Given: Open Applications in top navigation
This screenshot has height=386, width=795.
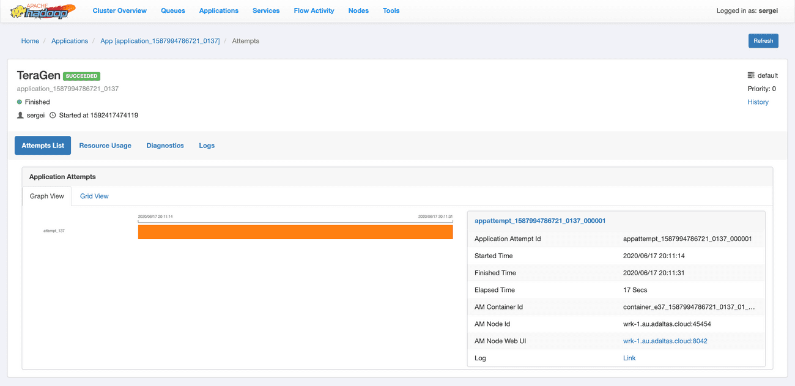Looking at the screenshot, I should point(218,11).
